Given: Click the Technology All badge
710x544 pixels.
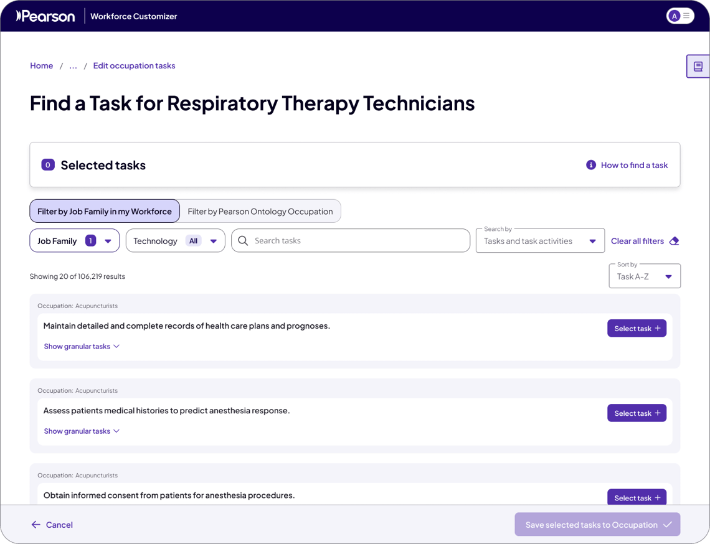Looking at the screenshot, I should click(193, 241).
